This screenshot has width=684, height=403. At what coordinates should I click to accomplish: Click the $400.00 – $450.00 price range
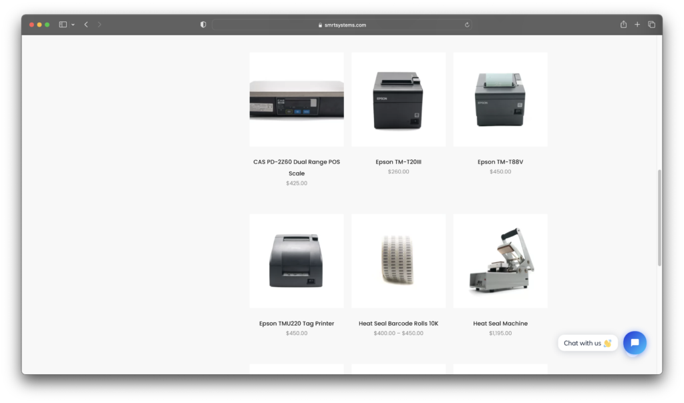398,334
